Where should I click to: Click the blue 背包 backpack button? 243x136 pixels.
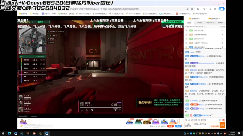[178, 126]
